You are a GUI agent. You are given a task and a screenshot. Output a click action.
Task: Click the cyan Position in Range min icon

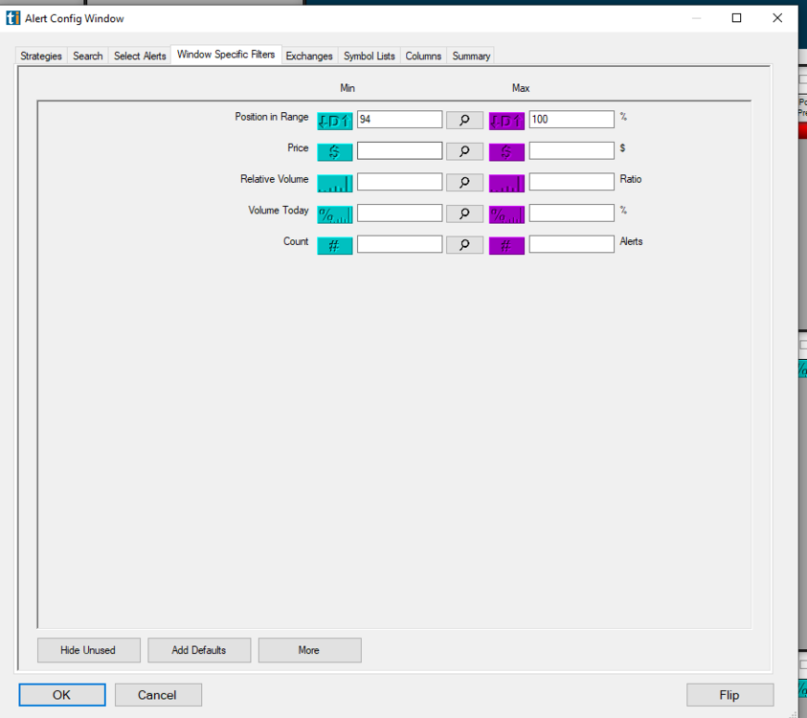tap(334, 121)
